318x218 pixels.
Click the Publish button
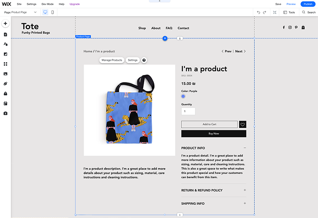pyautogui.click(x=308, y=4)
